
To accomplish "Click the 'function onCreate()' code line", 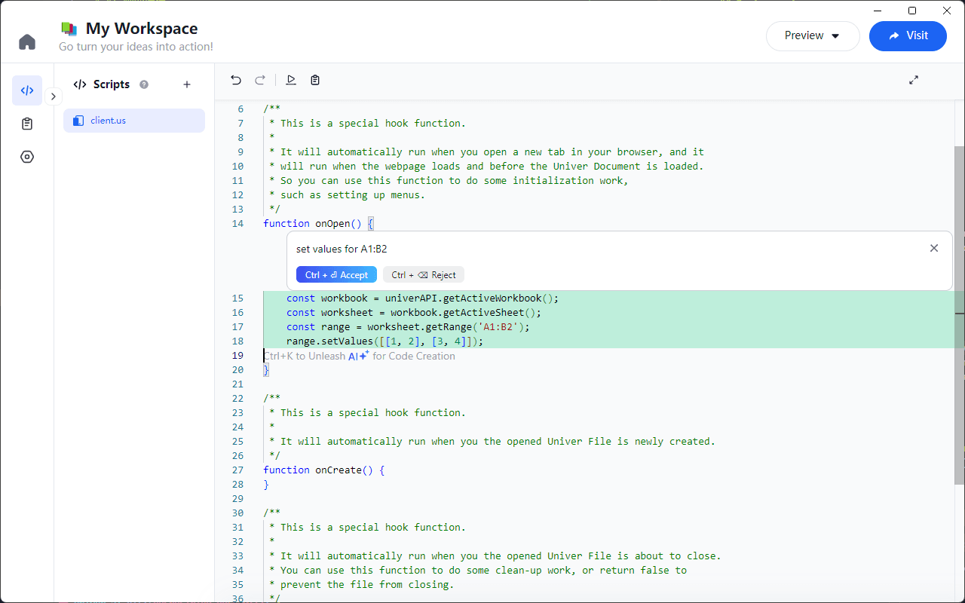I will pyautogui.click(x=324, y=470).
